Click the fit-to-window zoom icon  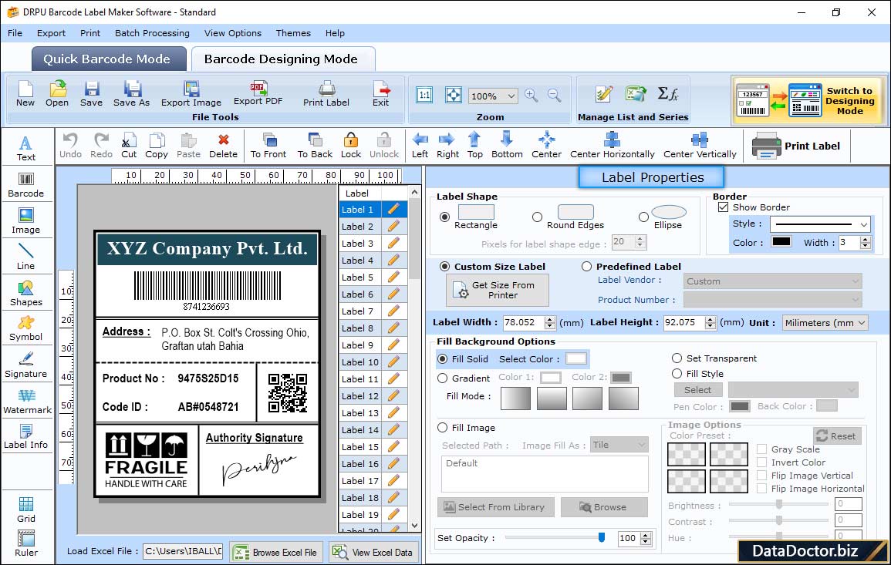tap(454, 95)
